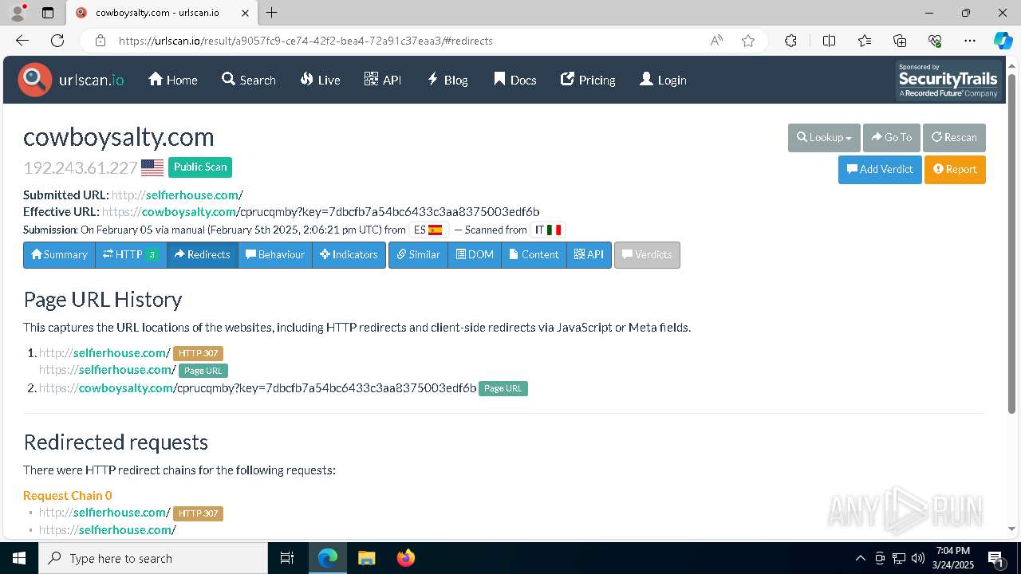Open File Explorer from taskbar
Image resolution: width=1021 pixels, height=574 pixels.
pos(366,558)
